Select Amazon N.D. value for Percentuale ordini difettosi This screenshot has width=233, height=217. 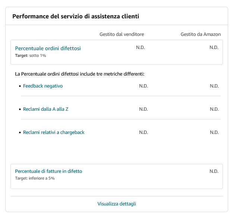(214, 48)
